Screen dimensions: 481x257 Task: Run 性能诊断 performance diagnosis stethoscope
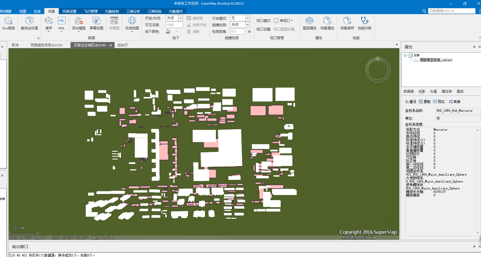(364, 23)
